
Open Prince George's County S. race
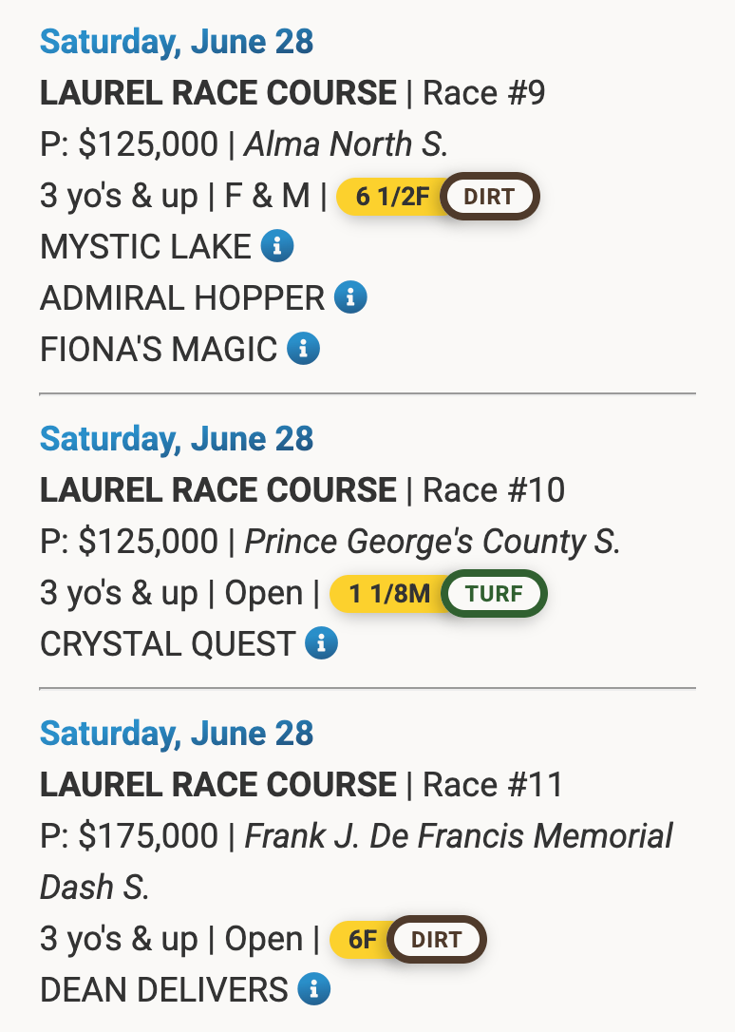tap(432, 542)
